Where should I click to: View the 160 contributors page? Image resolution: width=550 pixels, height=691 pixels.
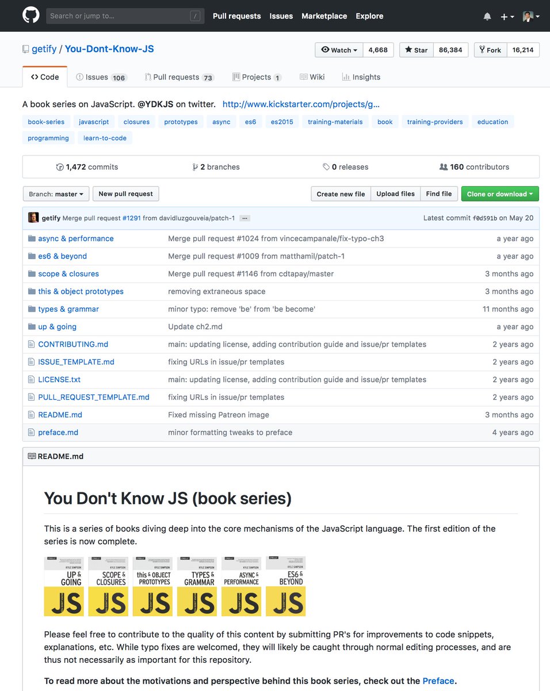pyautogui.click(x=475, y=167)
